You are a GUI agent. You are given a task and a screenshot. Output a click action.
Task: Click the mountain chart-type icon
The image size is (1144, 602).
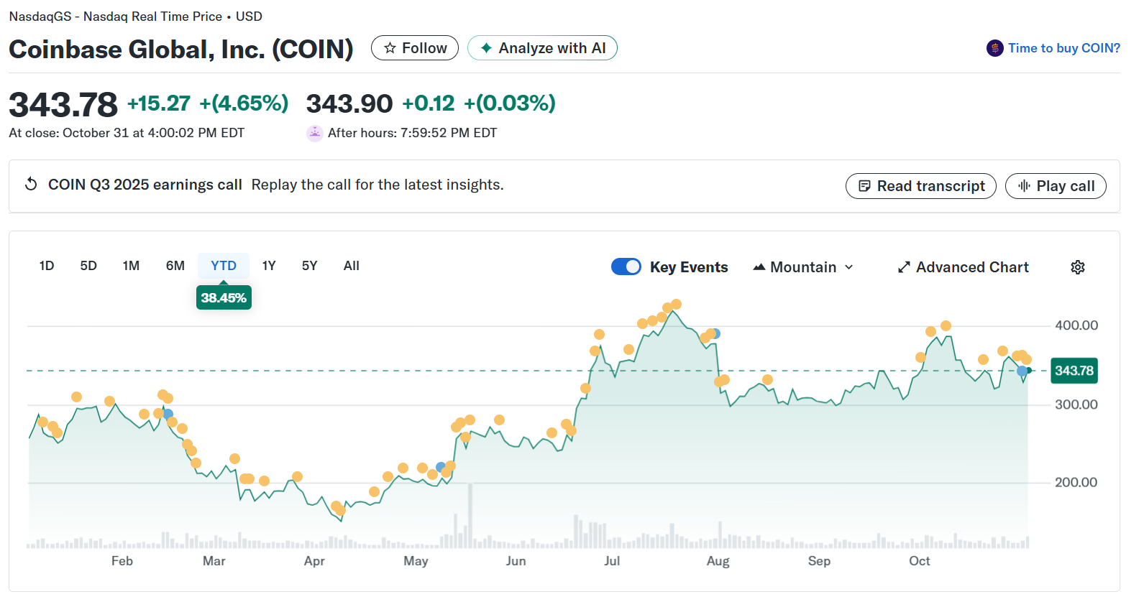(759, 267)
